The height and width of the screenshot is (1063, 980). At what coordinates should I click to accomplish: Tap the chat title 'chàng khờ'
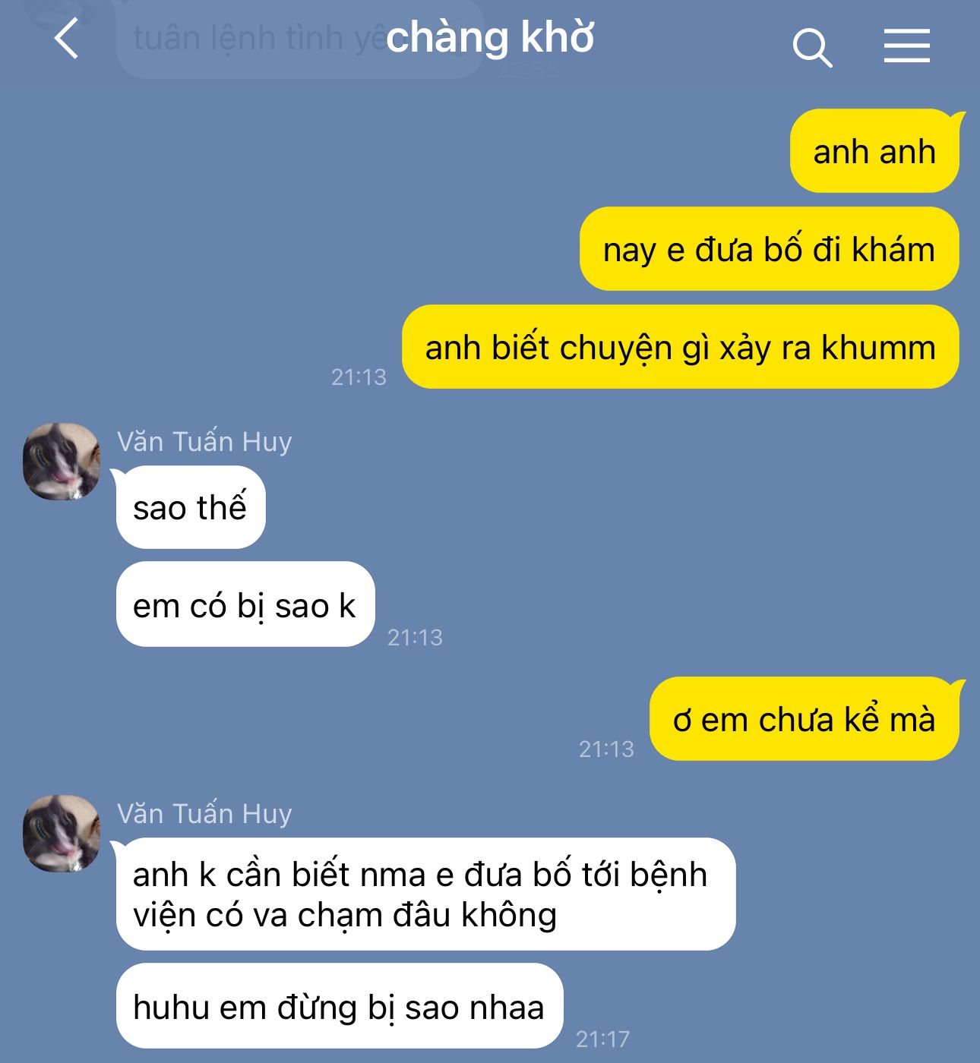pos(490,38)
